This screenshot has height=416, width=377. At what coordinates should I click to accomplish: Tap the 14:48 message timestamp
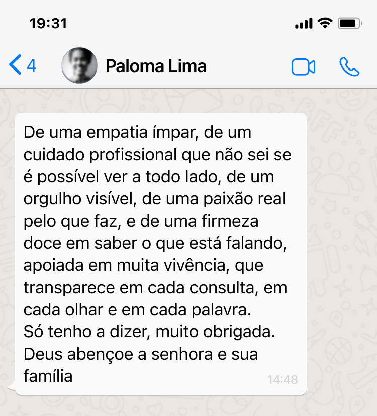click(x=282, y=379)
